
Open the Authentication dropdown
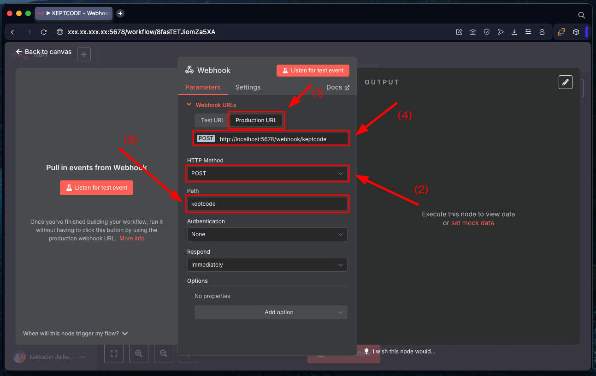pos(267,234)
